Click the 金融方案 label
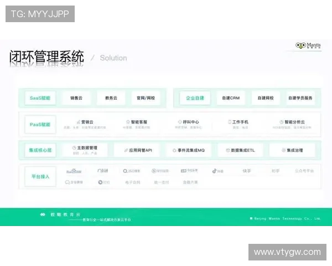 tap(190, 182)
